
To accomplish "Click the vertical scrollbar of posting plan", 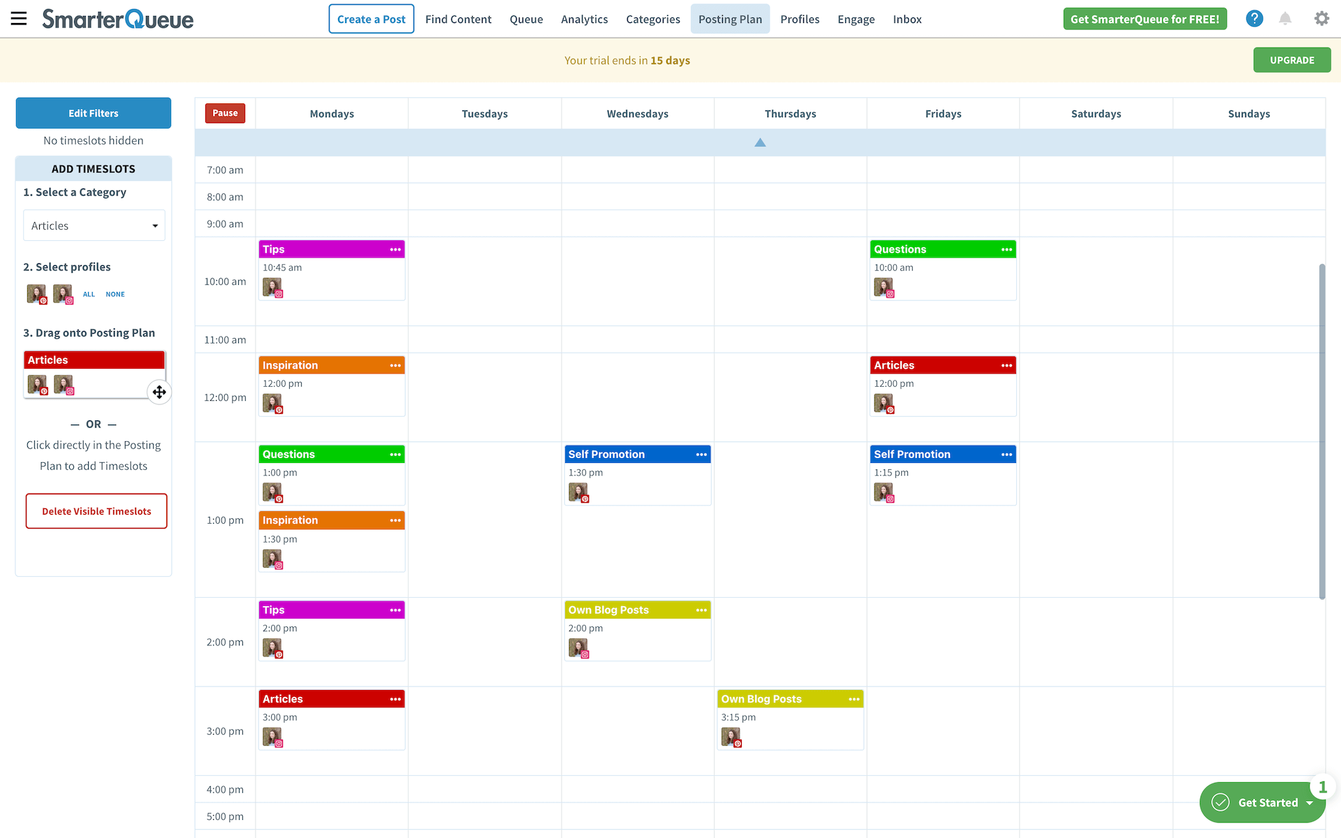I will [x=1321, y=431].
